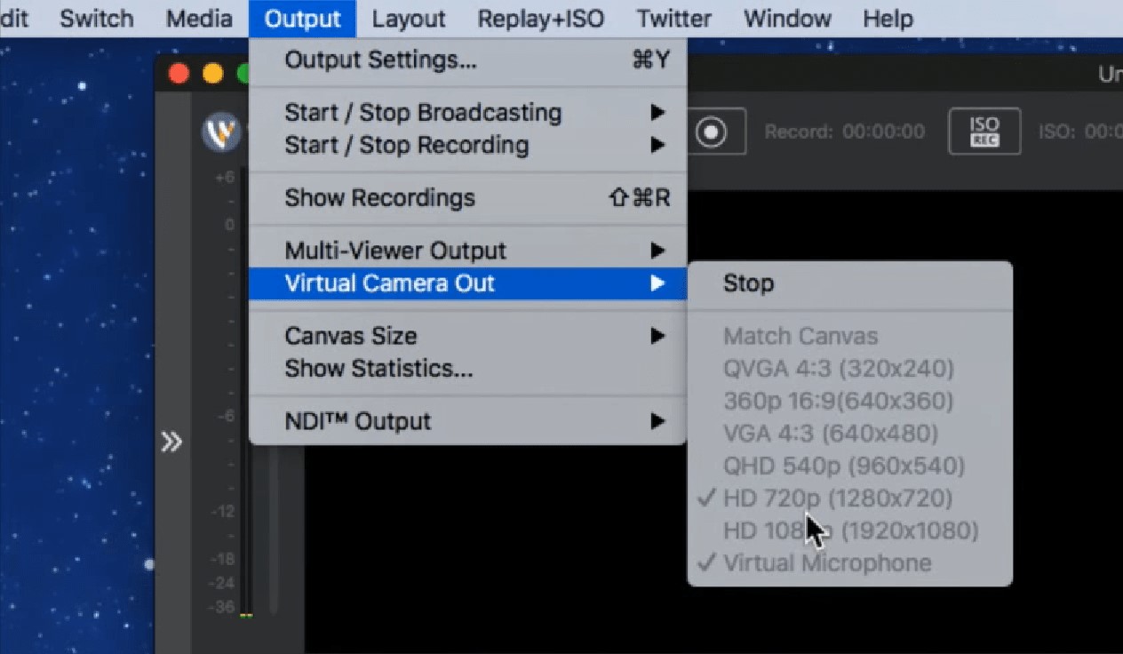Expand the sidebar with double chevron
This screenshot has height=654, width=1123.
point(171,442)
